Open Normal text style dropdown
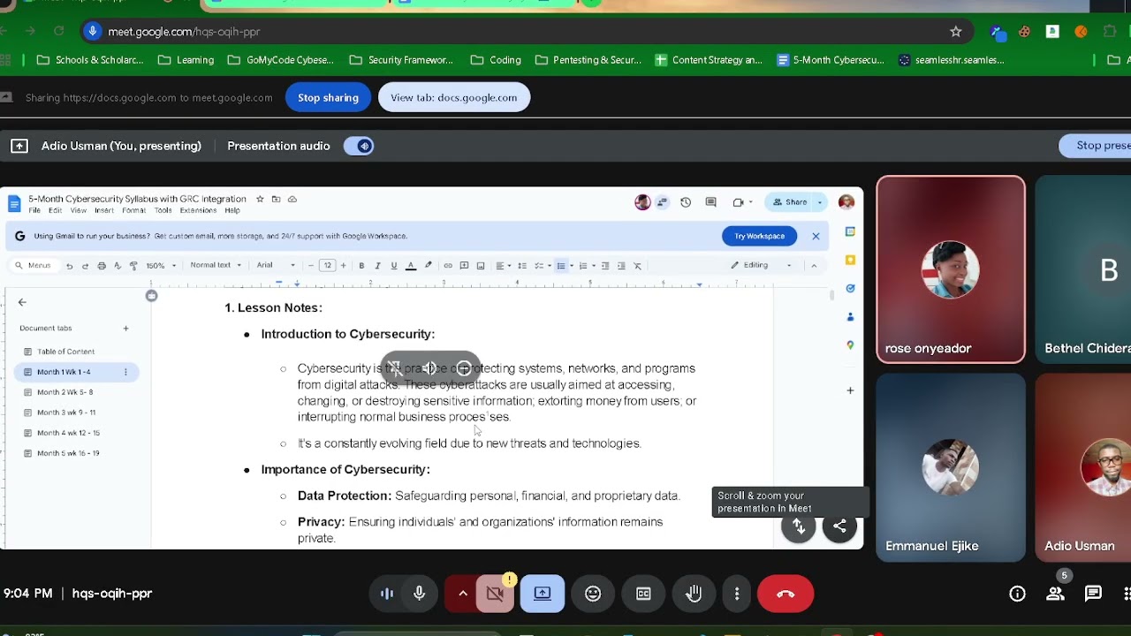 coord(216,265)
